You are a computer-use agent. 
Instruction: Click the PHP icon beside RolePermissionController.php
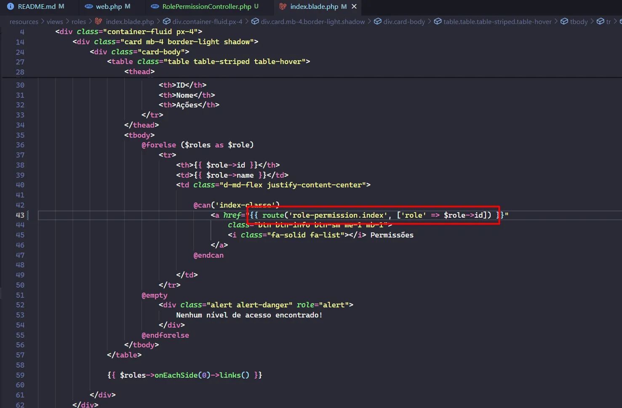[155, 6]
